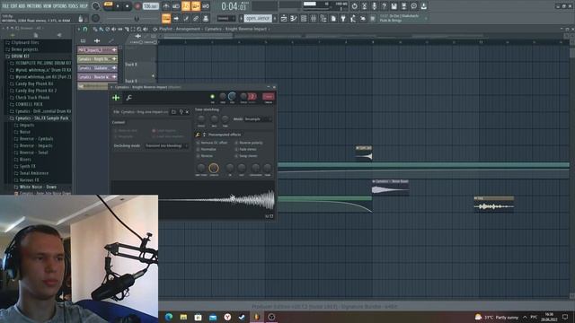Toggle the sampler channel enable LED
575x323 pixels.
[212, 97]
